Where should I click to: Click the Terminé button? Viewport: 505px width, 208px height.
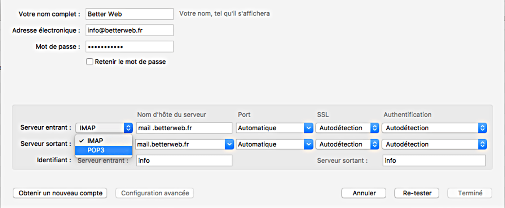[470, 193]
